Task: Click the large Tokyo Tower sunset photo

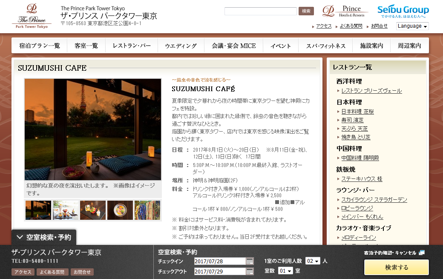Action: (x=93, y=129)
